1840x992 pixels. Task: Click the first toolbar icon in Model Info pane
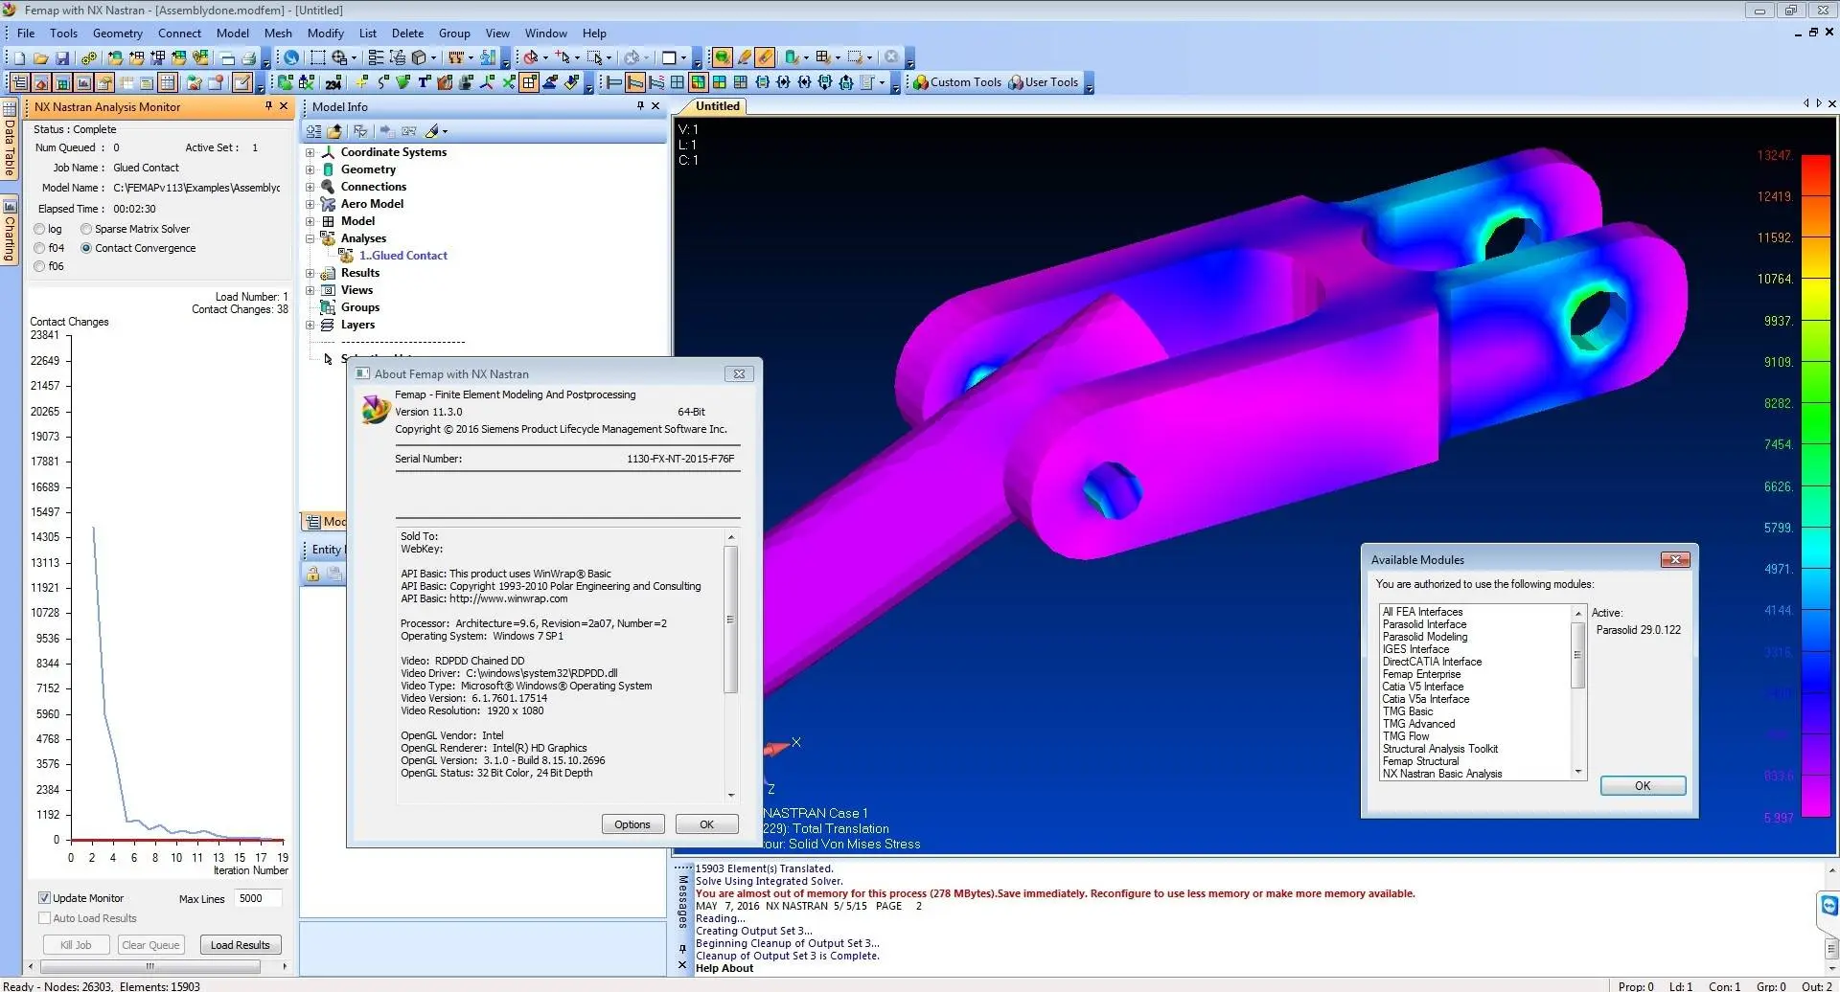[314, 131]
